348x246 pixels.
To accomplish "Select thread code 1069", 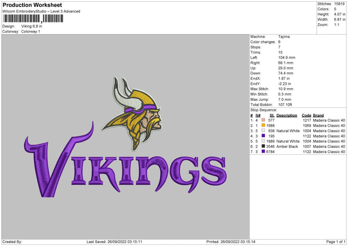I will pyautogui.click(x=307, y=126).
